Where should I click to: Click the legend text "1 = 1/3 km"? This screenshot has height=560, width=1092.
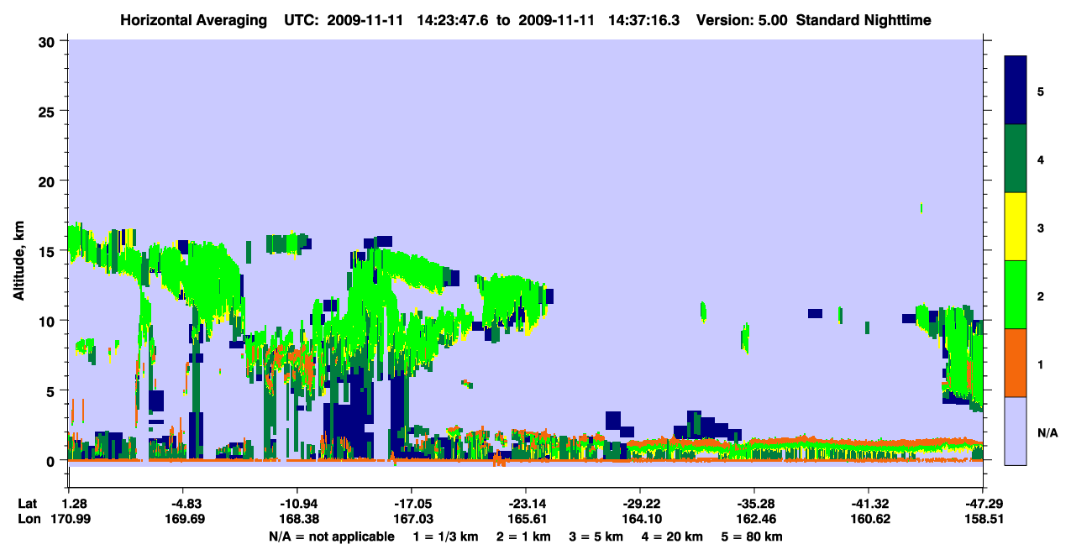(x=446, y=536)
